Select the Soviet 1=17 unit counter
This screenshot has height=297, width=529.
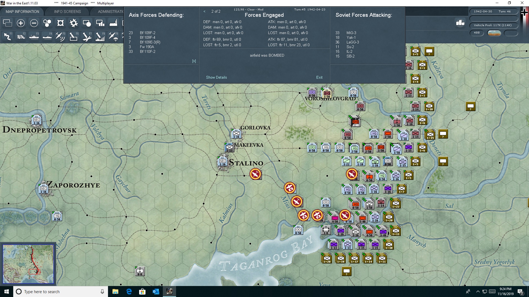354,258
